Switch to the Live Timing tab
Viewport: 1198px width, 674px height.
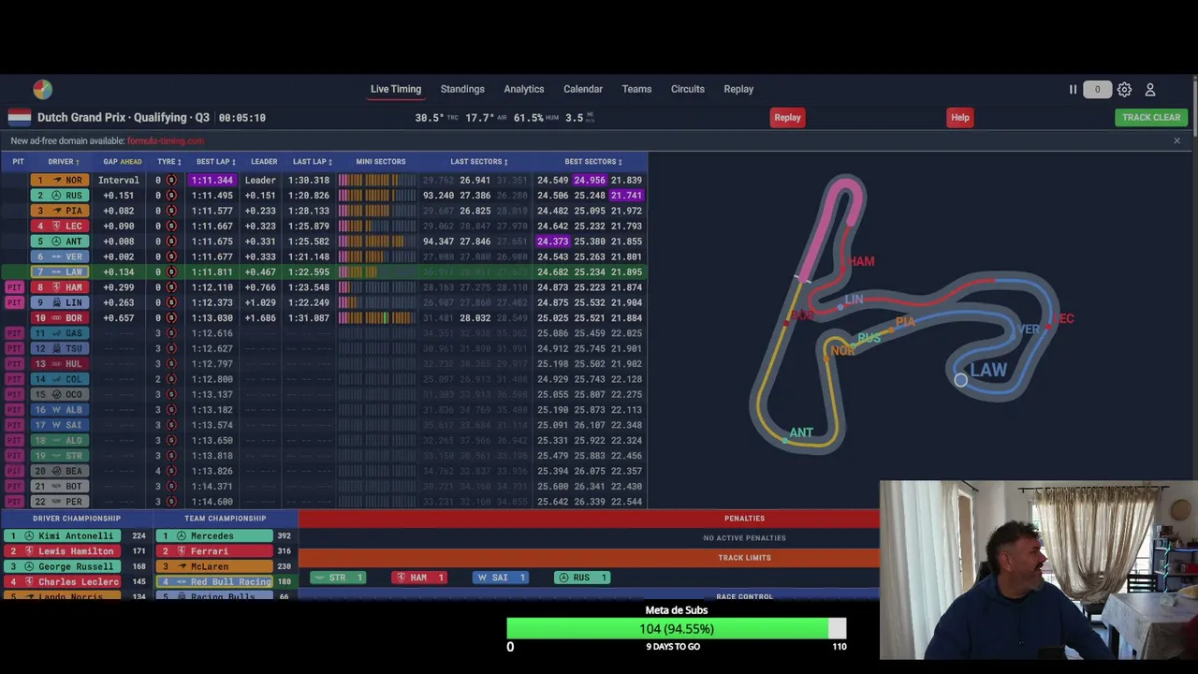pos(396,89)
